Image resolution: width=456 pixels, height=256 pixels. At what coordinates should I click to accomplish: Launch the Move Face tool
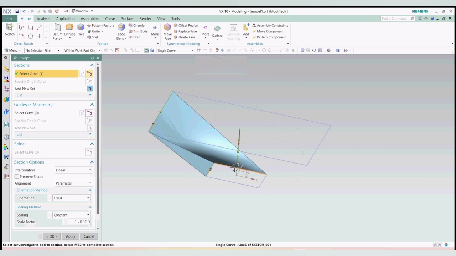(x=167, y=32)
